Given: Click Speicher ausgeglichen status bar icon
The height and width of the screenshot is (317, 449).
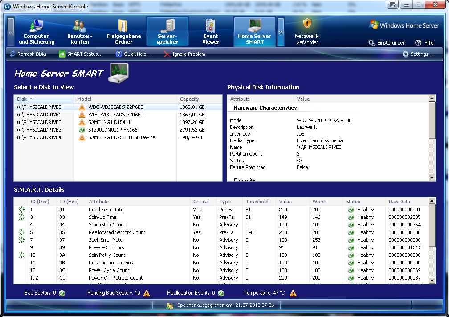Looking at the screenshot, I should [x=170, y=305].
